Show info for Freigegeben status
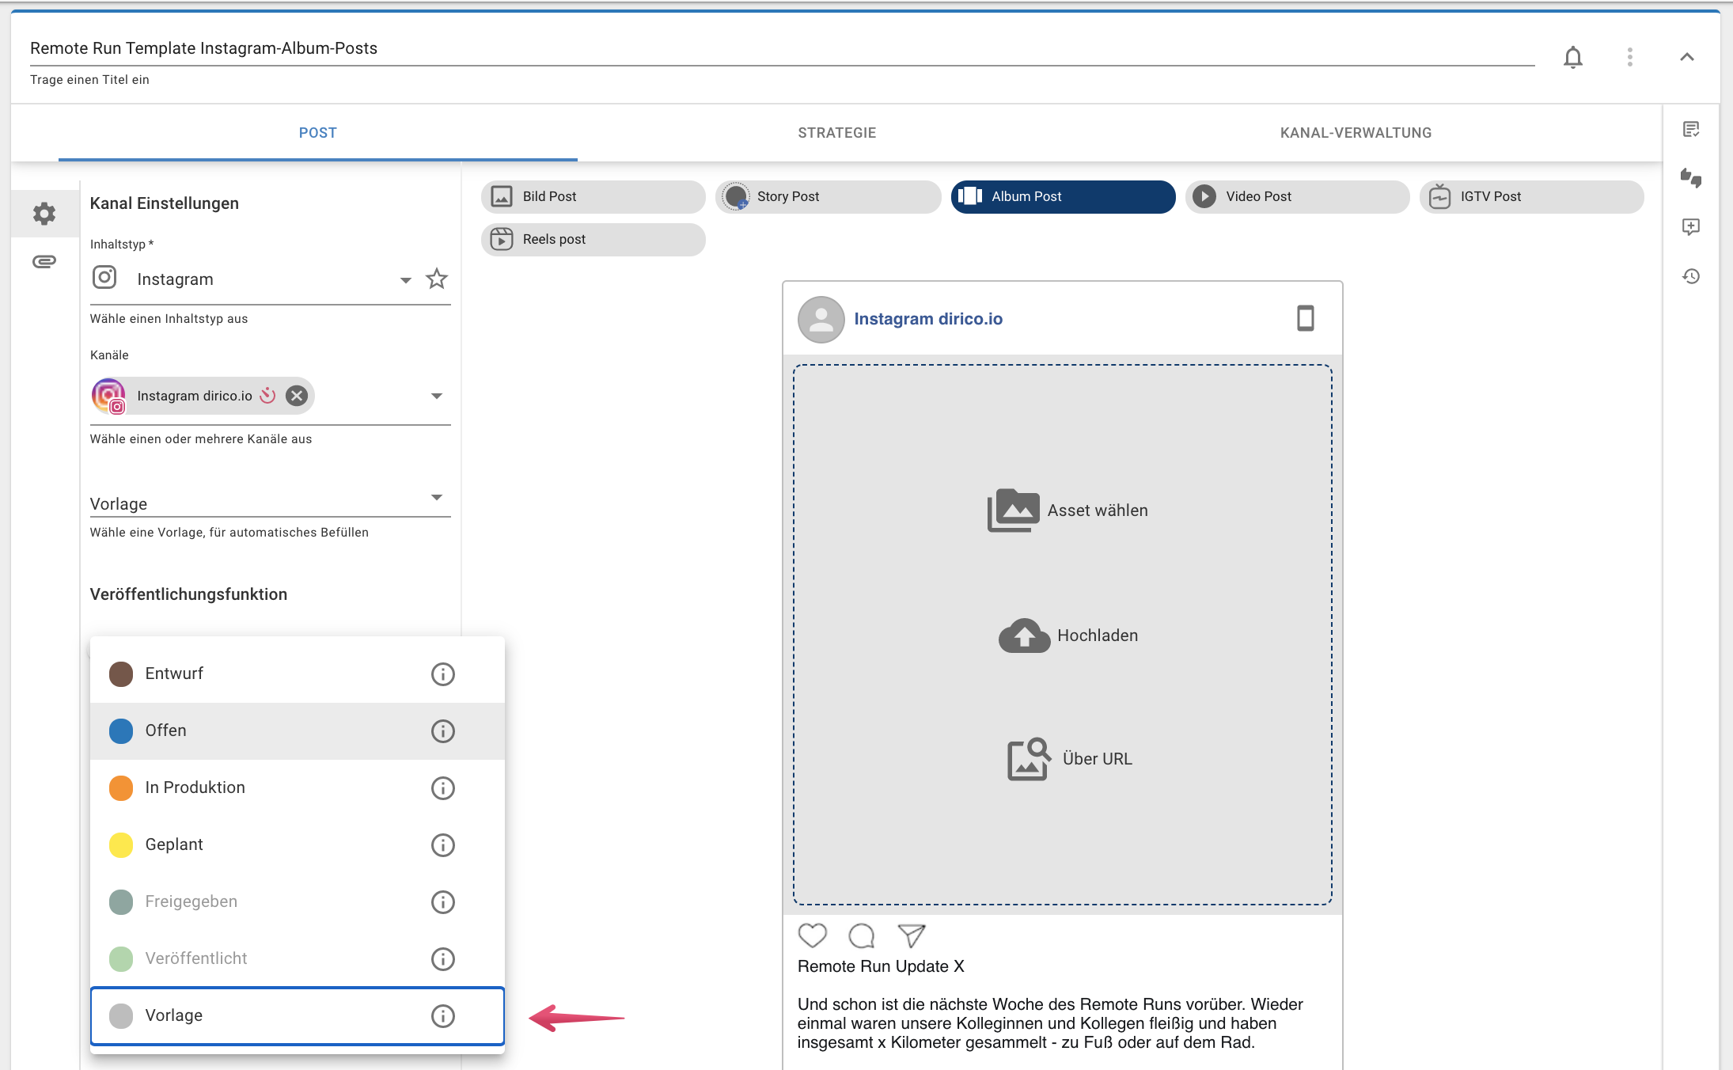This screenshot has width=1733, height=1070. (x=443, y=902)
